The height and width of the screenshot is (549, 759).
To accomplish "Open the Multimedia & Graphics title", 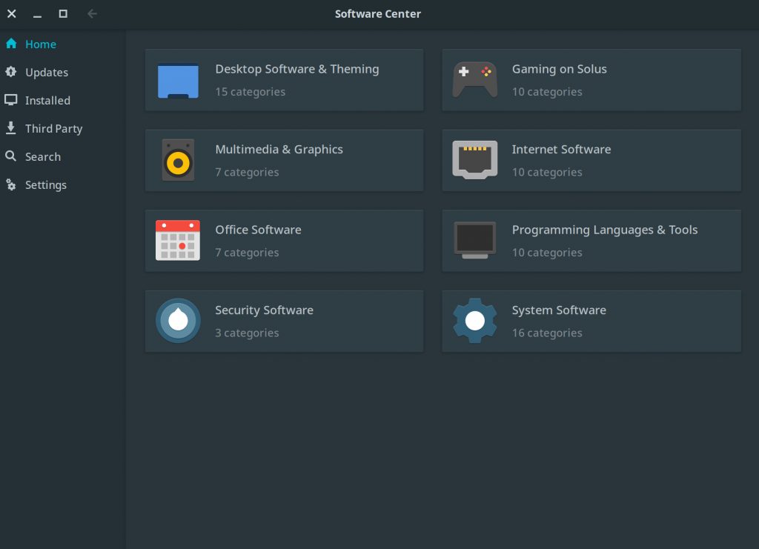I will tap(279, 150).
